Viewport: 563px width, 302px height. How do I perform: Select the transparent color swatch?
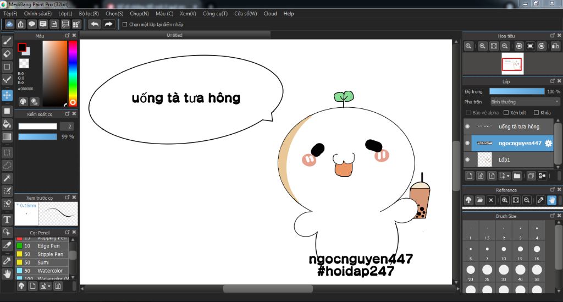[24, 64]
